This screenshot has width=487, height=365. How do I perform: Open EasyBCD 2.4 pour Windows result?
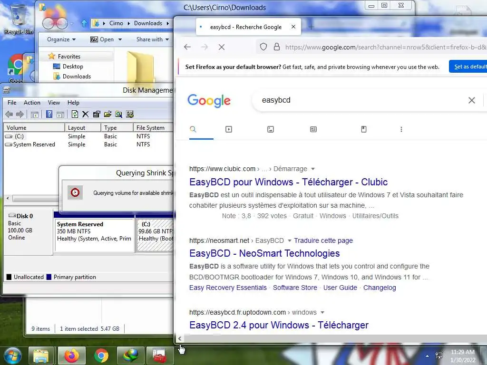279,325
